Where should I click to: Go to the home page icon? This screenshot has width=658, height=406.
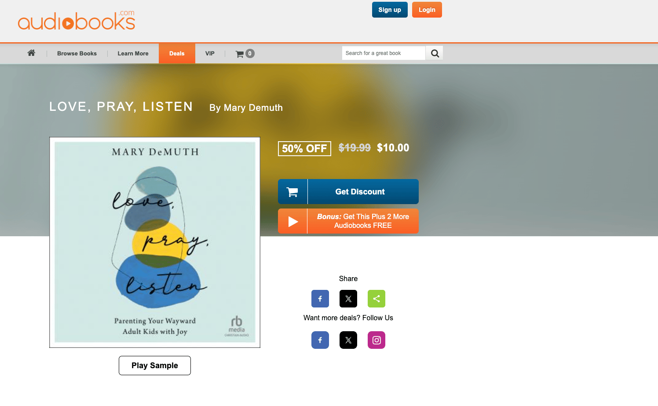(31, 53)
